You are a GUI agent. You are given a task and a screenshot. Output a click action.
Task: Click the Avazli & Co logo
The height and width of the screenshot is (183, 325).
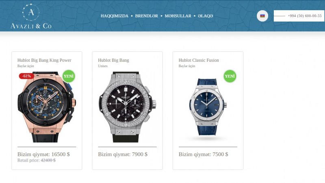pyautogui.click(x=31, y=16)
